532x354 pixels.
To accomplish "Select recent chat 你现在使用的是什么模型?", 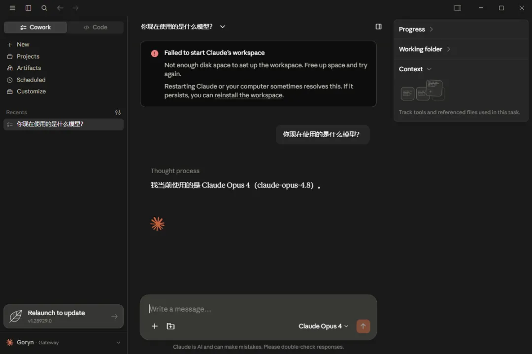I will (64, 124).
